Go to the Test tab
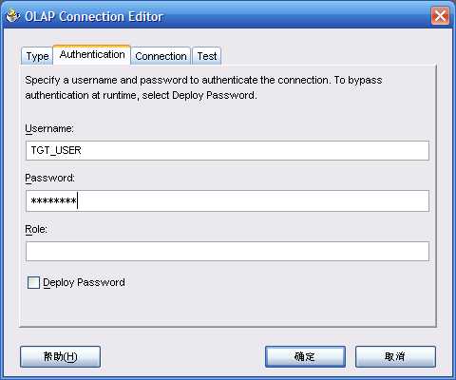 (207, 56)
